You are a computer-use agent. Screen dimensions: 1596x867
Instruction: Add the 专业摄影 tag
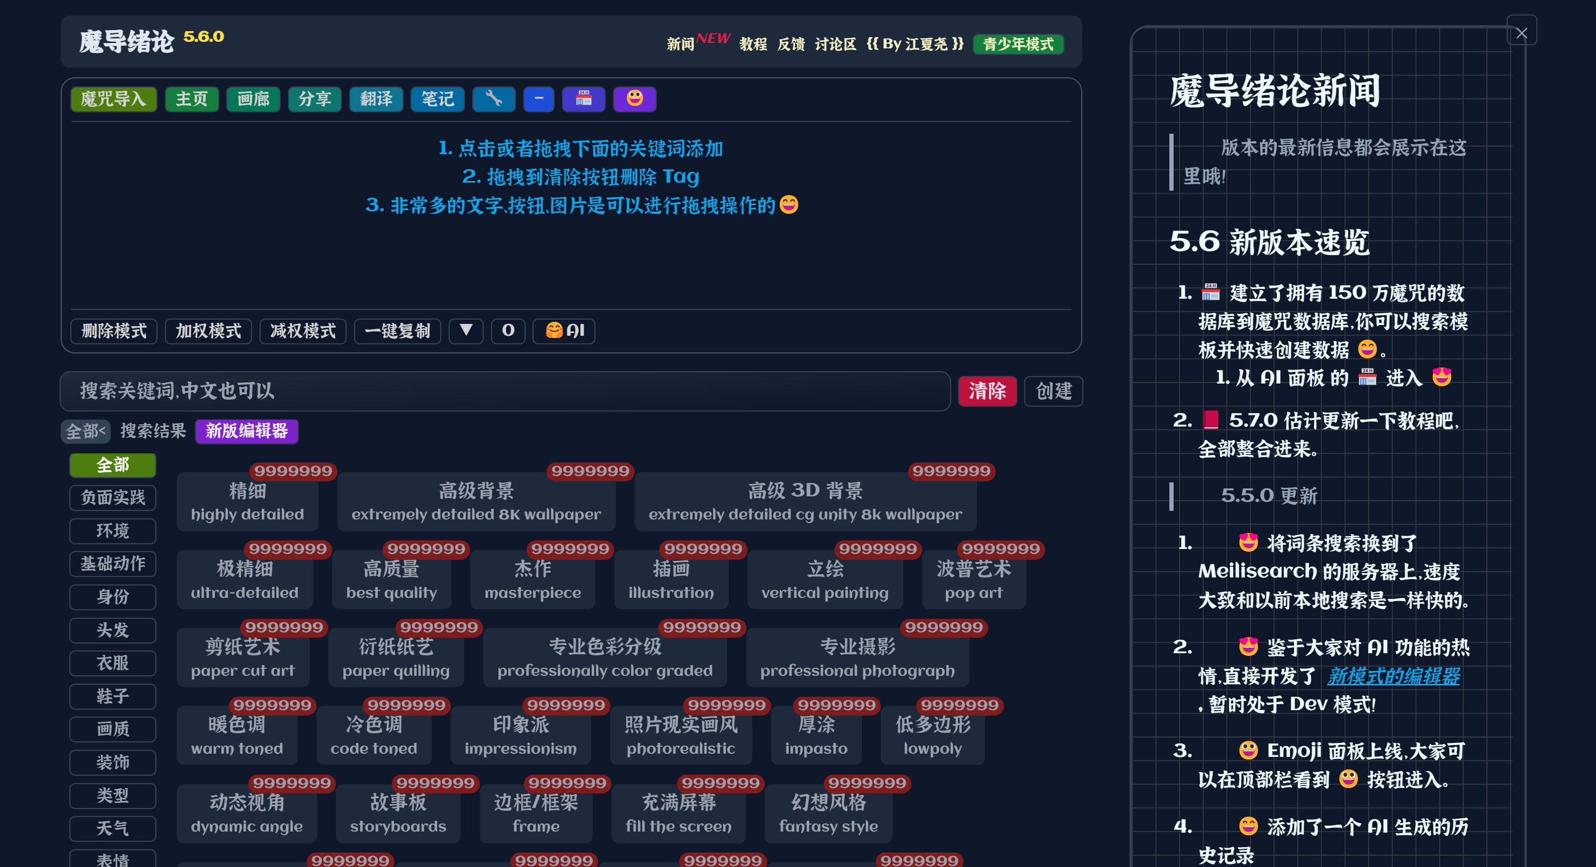tap(858, 658)
